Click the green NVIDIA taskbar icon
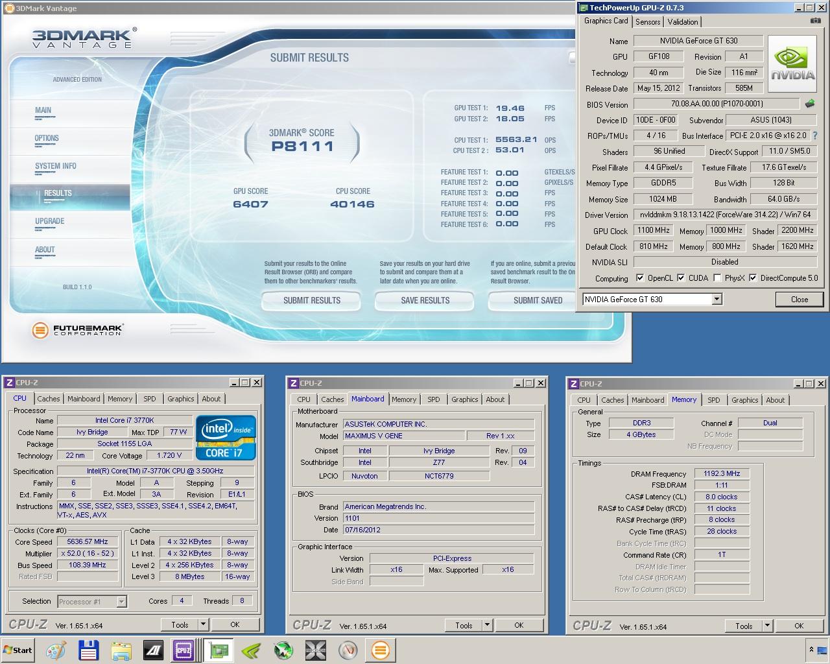Screen dimensions: 830x664 click(251, 650)
